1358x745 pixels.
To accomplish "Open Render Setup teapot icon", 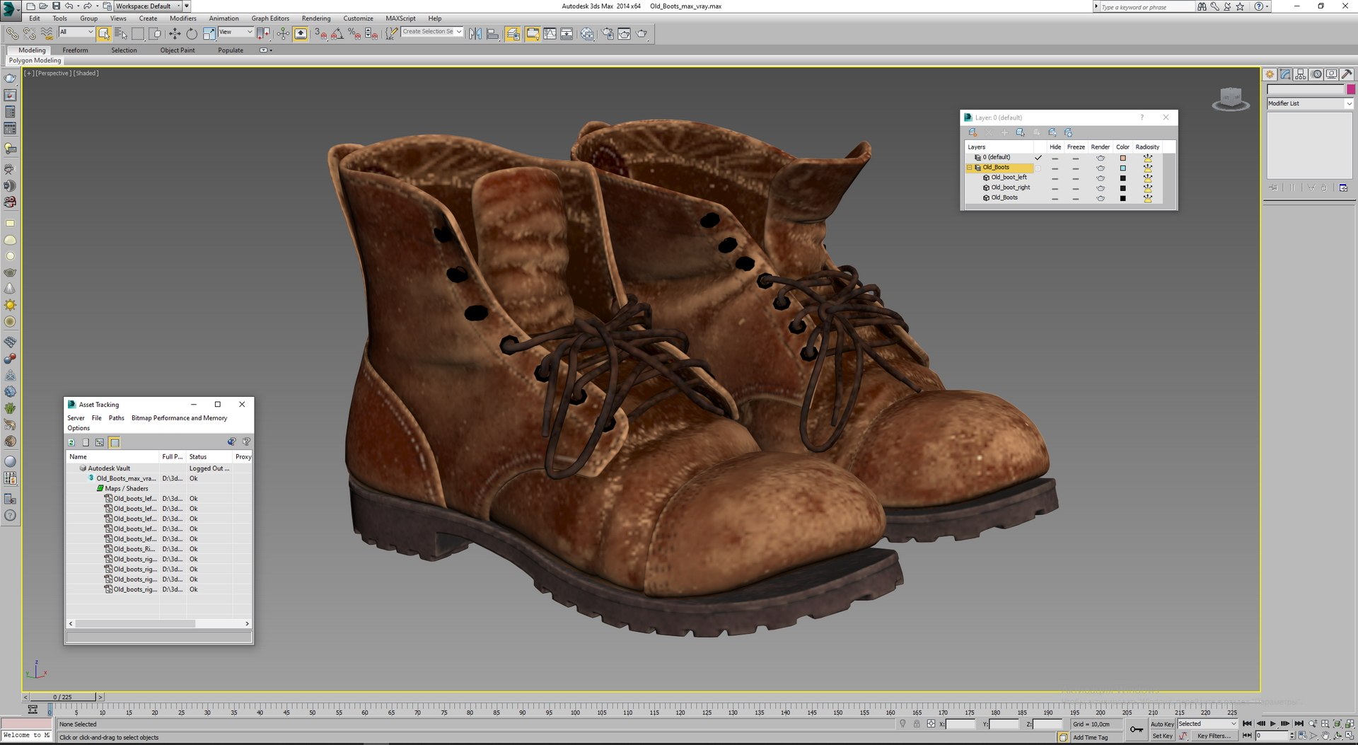I will 608,33.
